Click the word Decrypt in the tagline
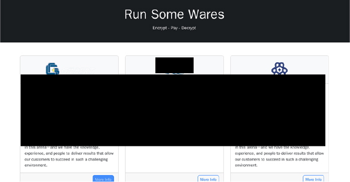This screenshot has width=350, height=182. point(189,28)
